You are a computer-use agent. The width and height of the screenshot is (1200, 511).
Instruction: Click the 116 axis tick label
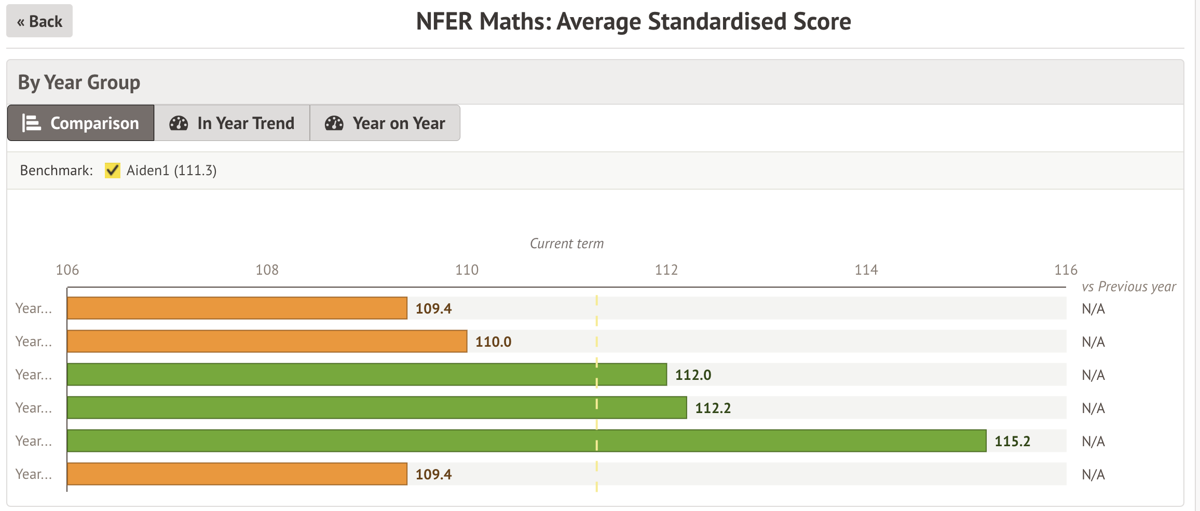[x=1066, y=270]
